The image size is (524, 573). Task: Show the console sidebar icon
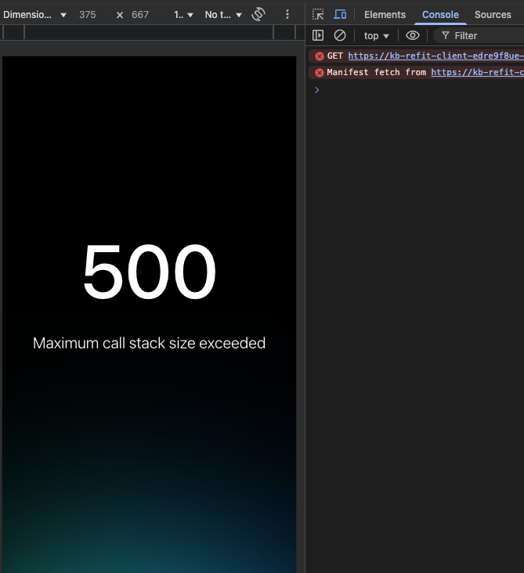click(318, 35)
